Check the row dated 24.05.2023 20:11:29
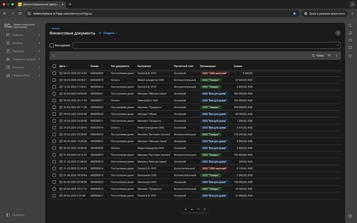This screenshot has height=223, width=357. [54, 100]
